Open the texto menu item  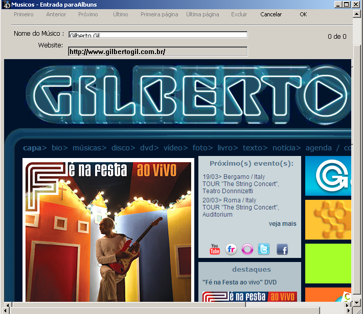255,148
